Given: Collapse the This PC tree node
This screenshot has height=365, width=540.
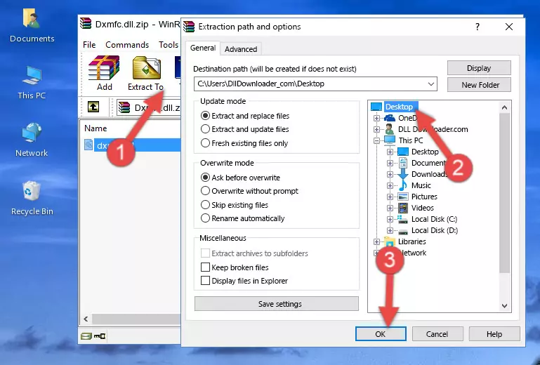Looking at the screenshot, I should (377, 140).
